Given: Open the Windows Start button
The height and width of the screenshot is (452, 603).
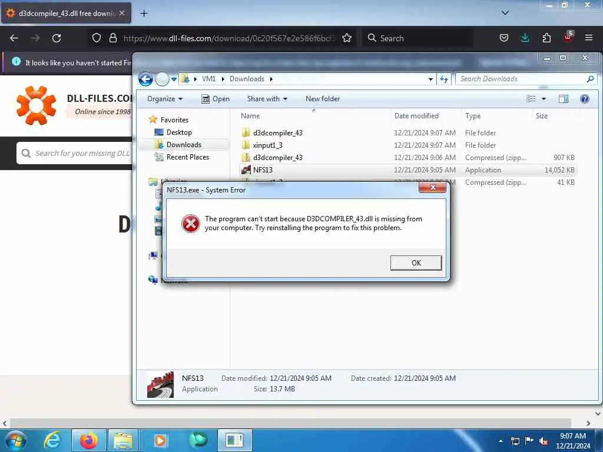Looking at the screenshot, I should [x=15, y=440].
